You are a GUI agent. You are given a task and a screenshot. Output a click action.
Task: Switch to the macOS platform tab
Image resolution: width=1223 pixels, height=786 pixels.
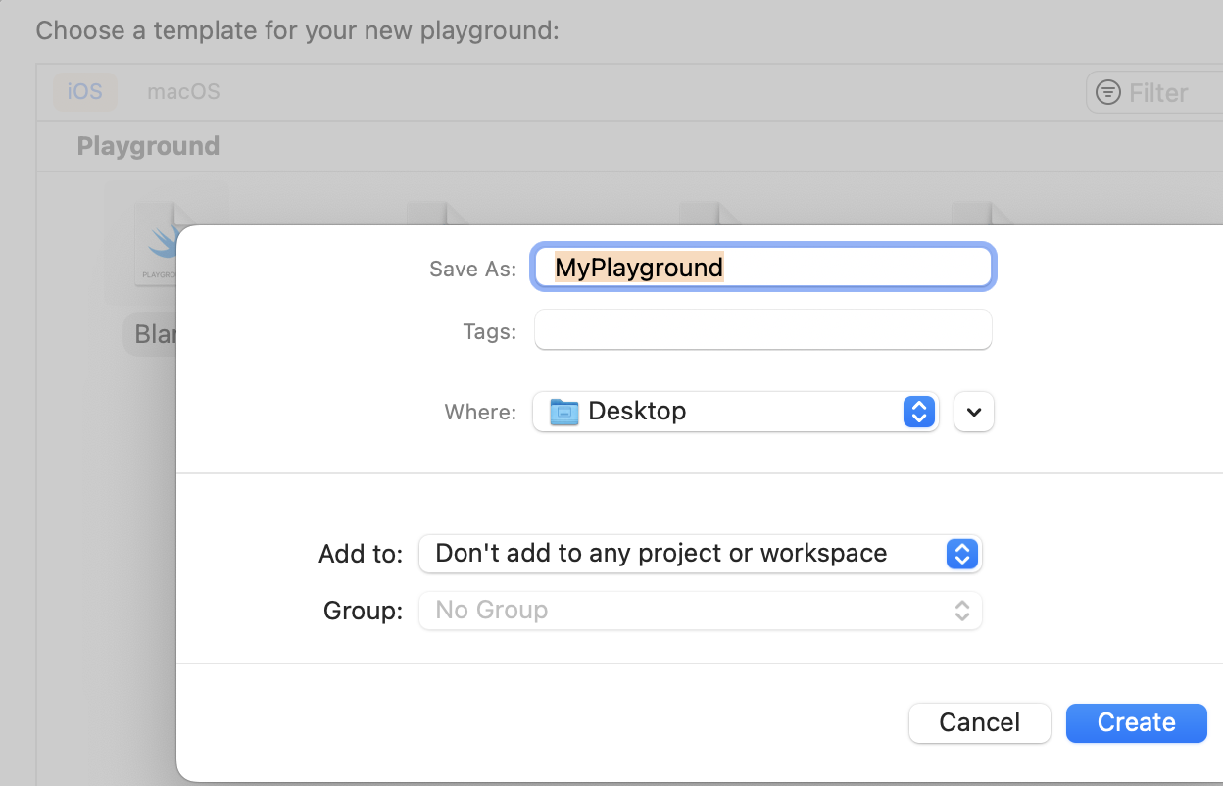[183, 92]
